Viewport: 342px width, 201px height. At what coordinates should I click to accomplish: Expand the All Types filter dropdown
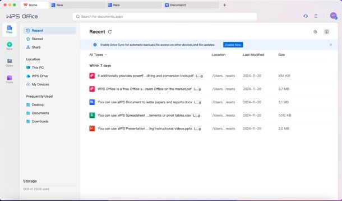coord(98,55)
